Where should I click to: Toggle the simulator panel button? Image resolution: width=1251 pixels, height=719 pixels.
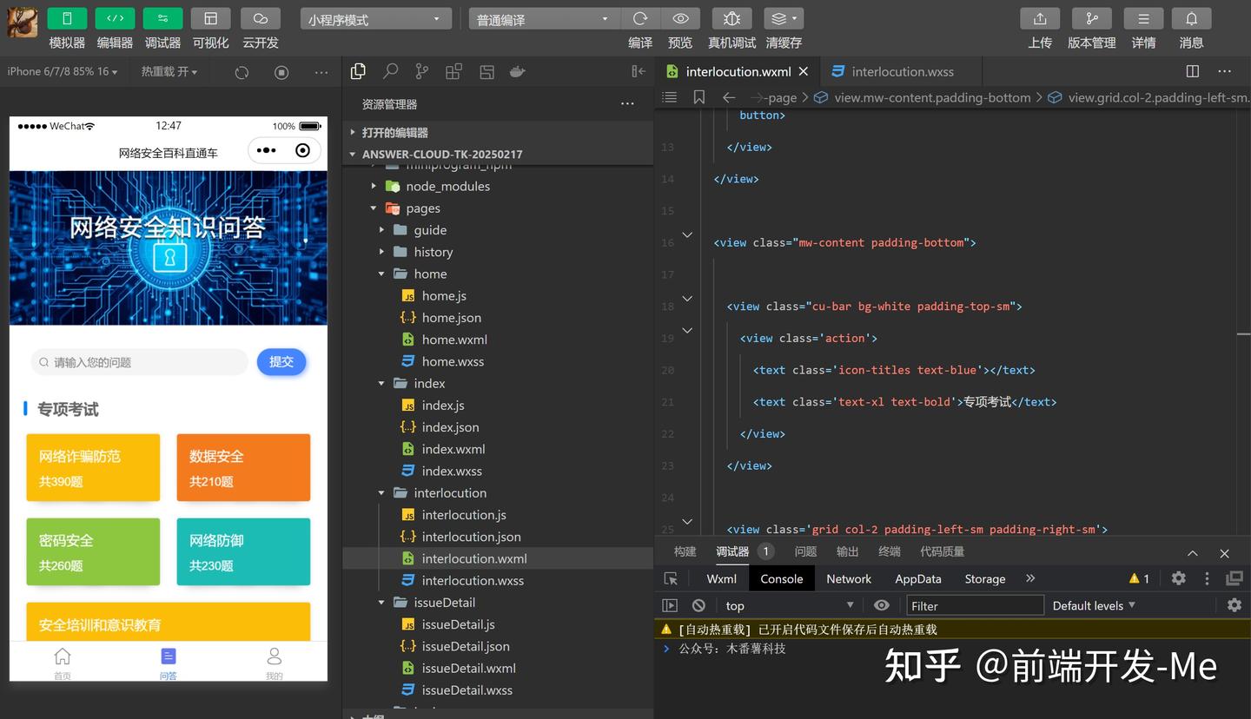pos(67,18)
